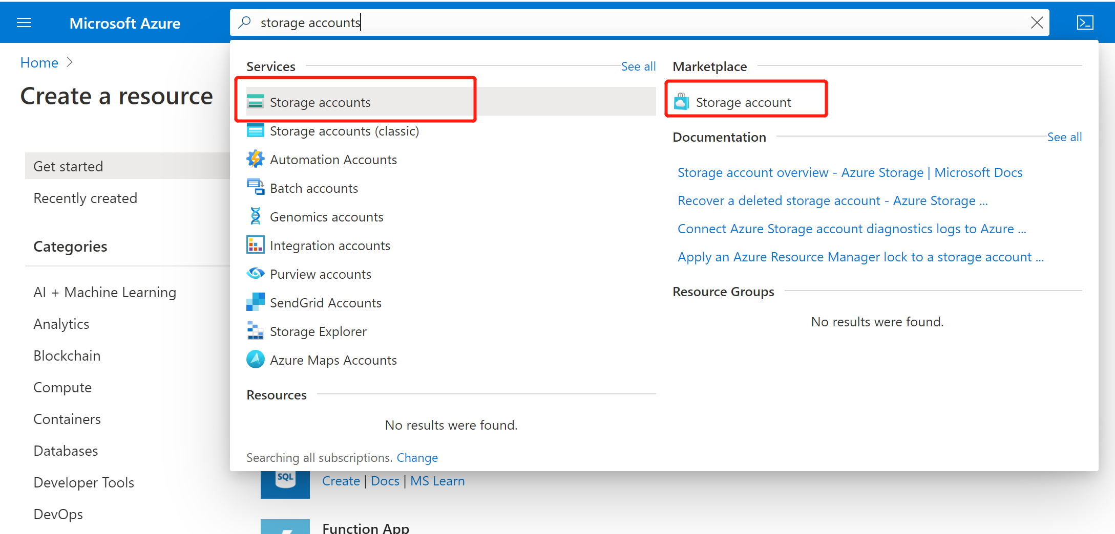Open Storage account overview documentation link

(x=850, y=172)
